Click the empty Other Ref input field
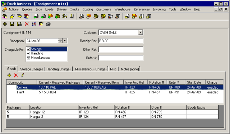The height and width of the screenshot is (134, 230). pos(121,49)
